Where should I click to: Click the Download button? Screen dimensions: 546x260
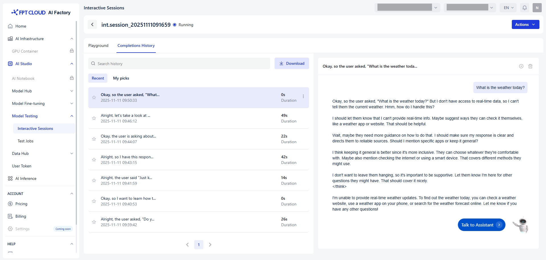click(x=292, y=63)
